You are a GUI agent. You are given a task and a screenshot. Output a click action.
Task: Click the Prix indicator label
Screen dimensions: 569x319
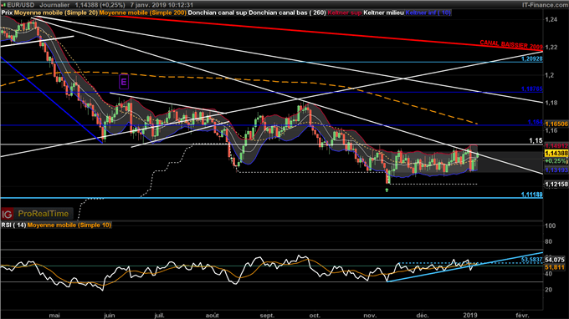7,13
